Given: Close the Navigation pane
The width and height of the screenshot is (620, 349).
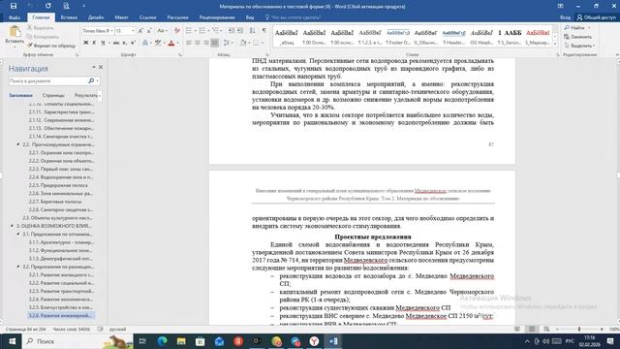Looking at the screenshot, I should point(101,67).
